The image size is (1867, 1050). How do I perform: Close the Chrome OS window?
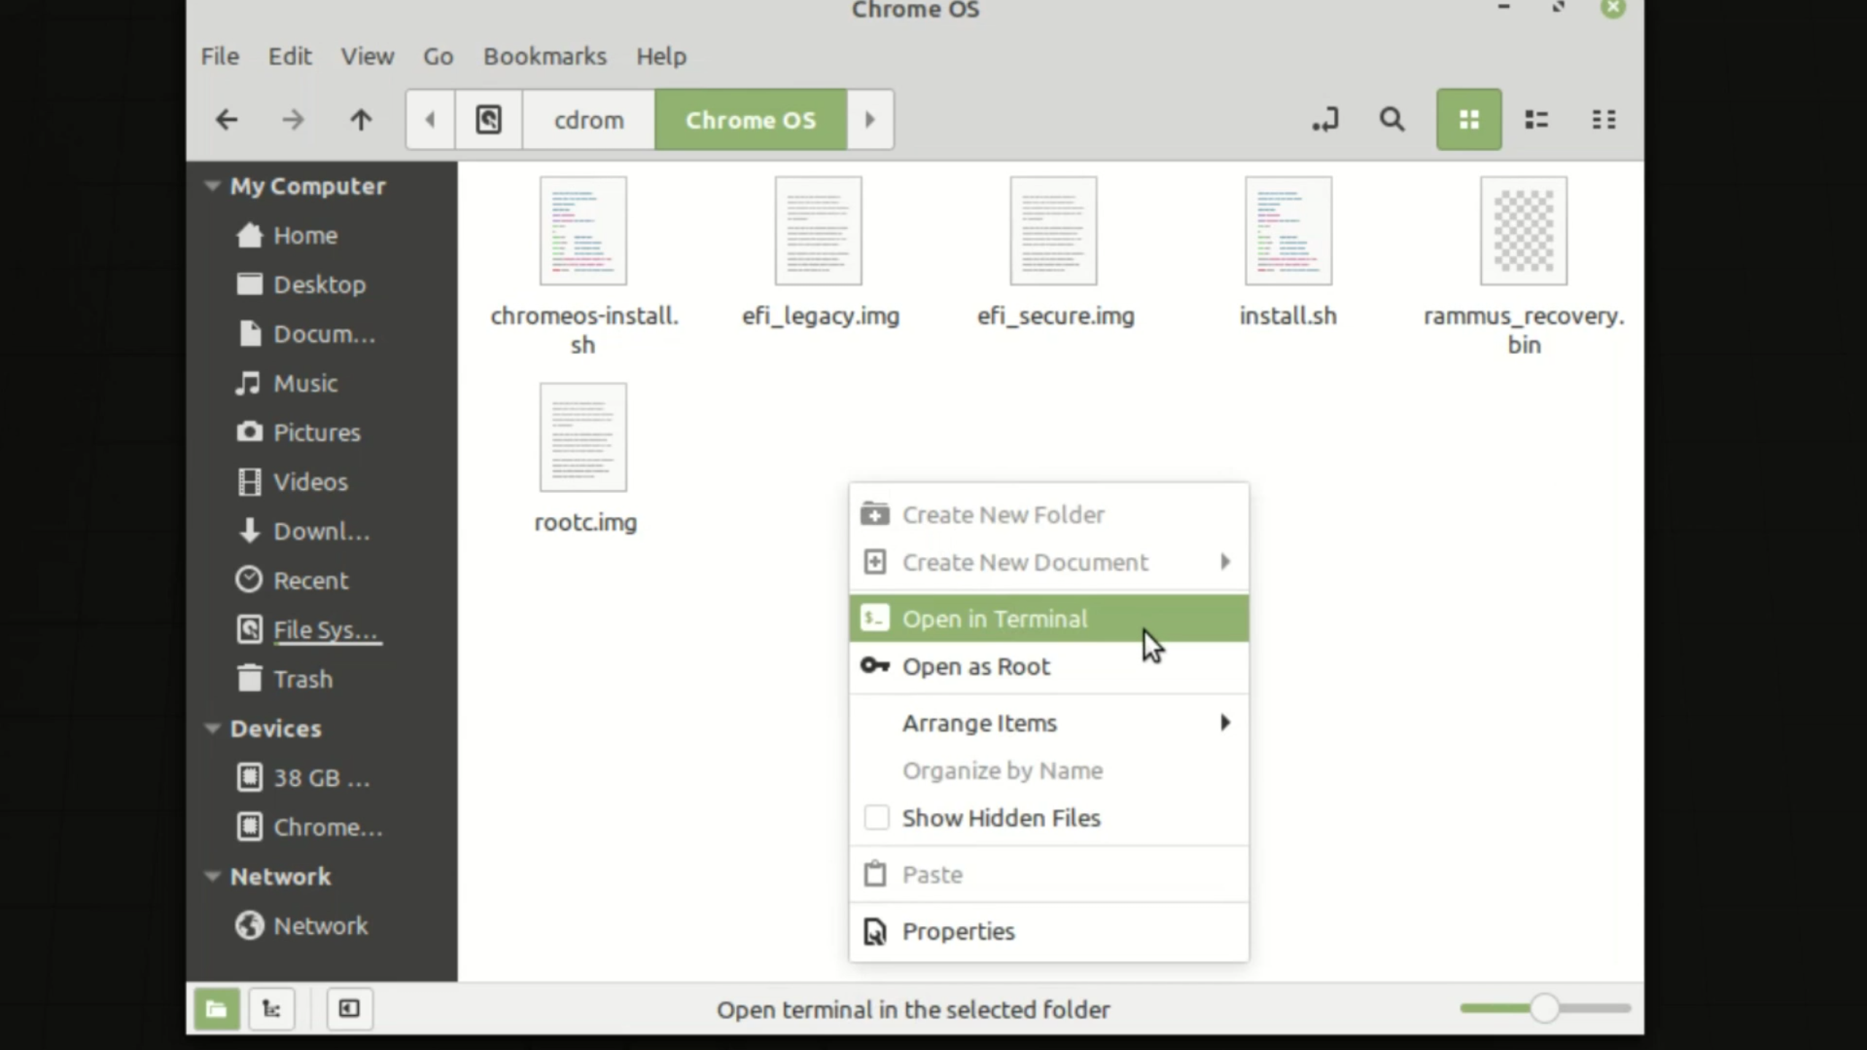(1612, 8)
